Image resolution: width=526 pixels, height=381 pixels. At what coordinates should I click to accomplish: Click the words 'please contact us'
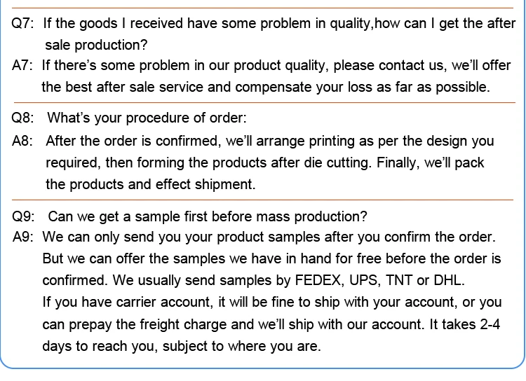[390, 66]
